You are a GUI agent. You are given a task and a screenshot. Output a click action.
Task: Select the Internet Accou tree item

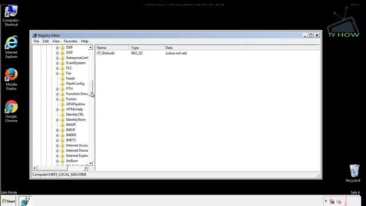(77, 145)
